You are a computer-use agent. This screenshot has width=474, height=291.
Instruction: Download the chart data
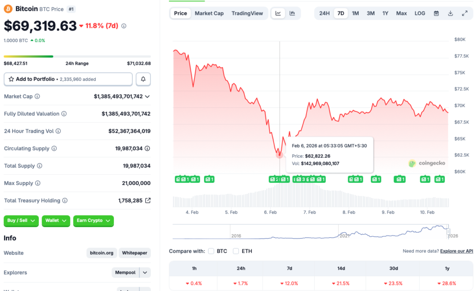450,13
